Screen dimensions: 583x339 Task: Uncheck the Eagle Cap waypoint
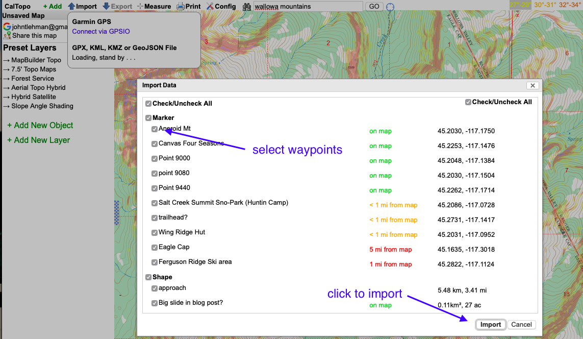coord(155,248)
